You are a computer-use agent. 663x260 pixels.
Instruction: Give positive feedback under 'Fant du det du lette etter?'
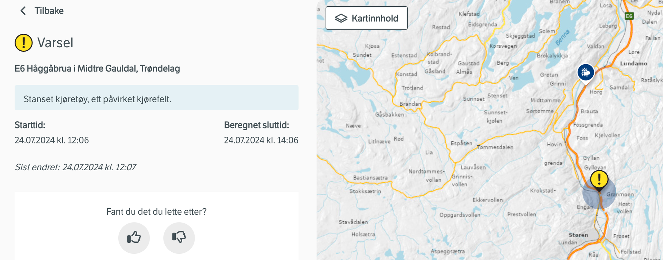tap(134, 237)
